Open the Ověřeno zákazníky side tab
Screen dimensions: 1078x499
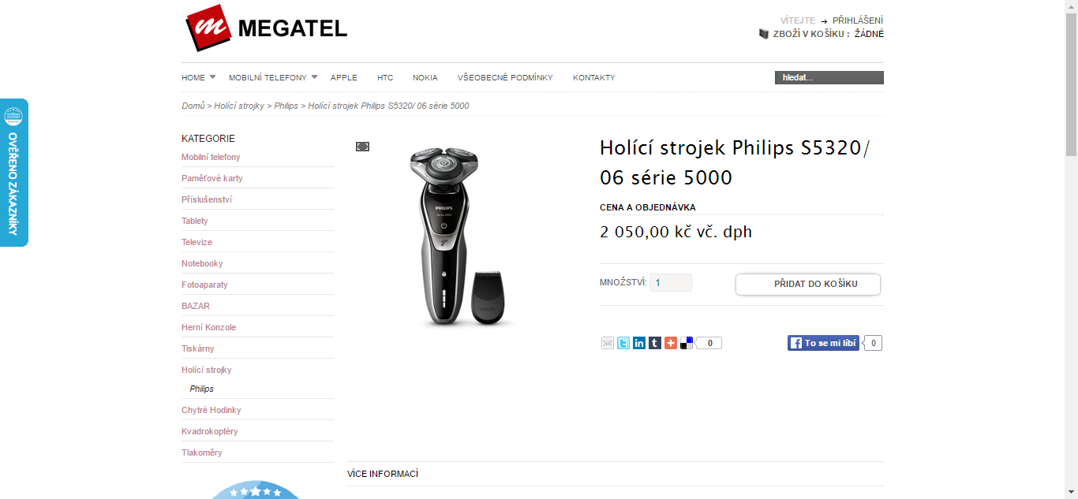[13, 173]
